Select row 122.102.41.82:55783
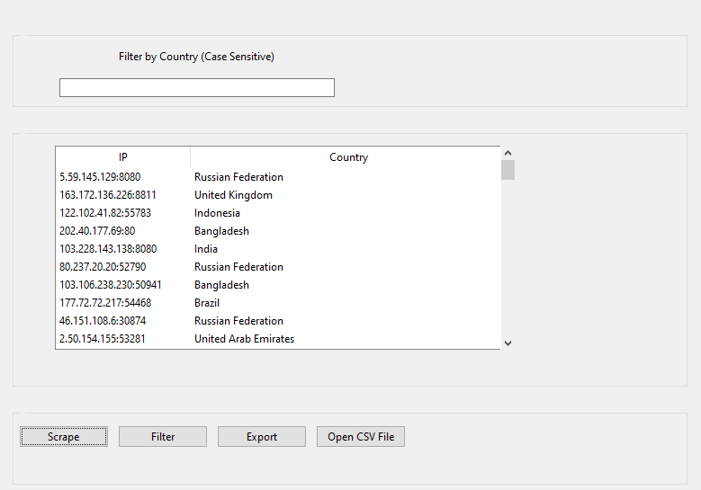 pyautogui.click(x=278, y=213)
